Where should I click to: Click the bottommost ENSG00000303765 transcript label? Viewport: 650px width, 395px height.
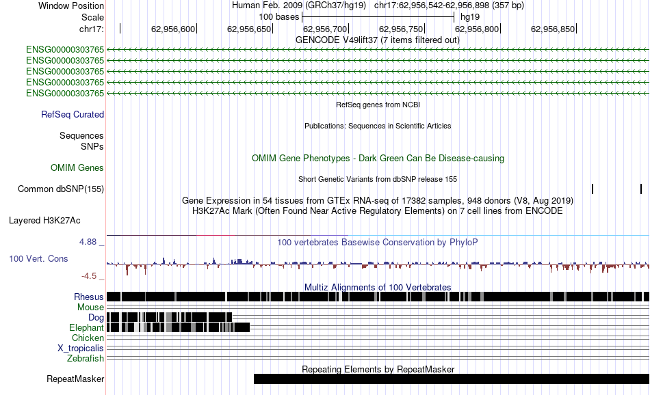(65, 94)
